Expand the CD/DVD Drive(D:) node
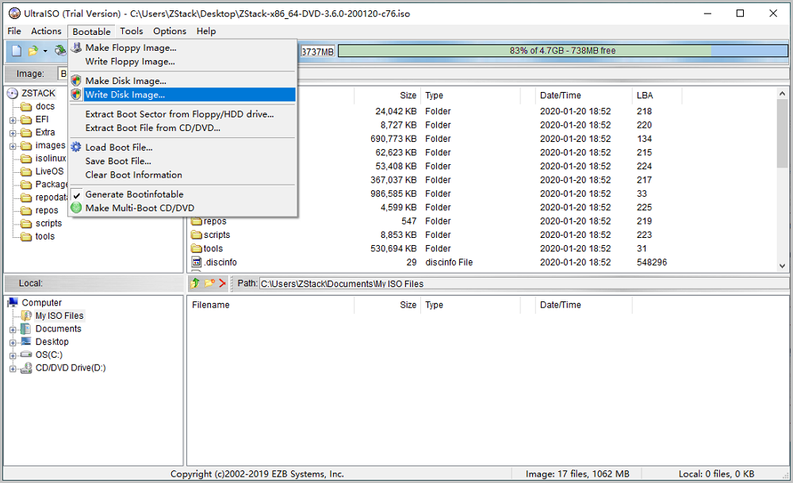 [x=13, y=369]
